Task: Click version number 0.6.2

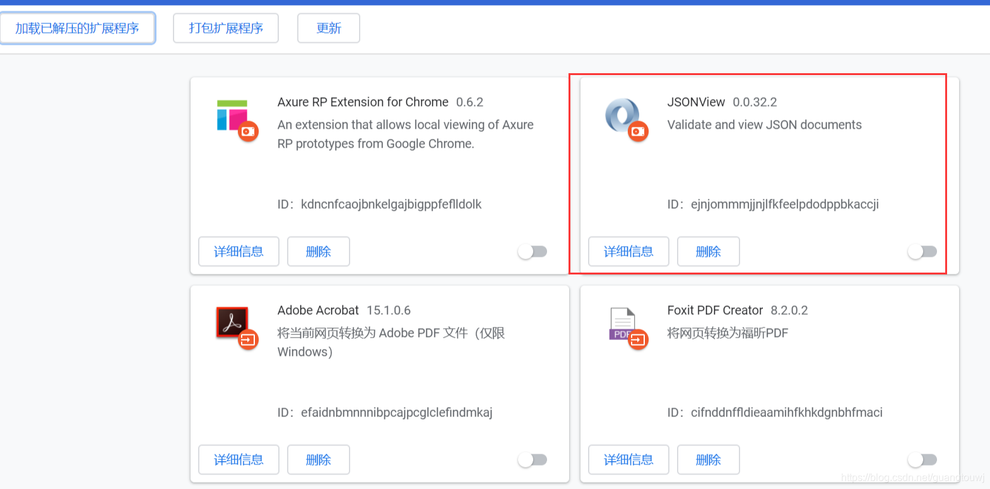Action: pos(469,102)
